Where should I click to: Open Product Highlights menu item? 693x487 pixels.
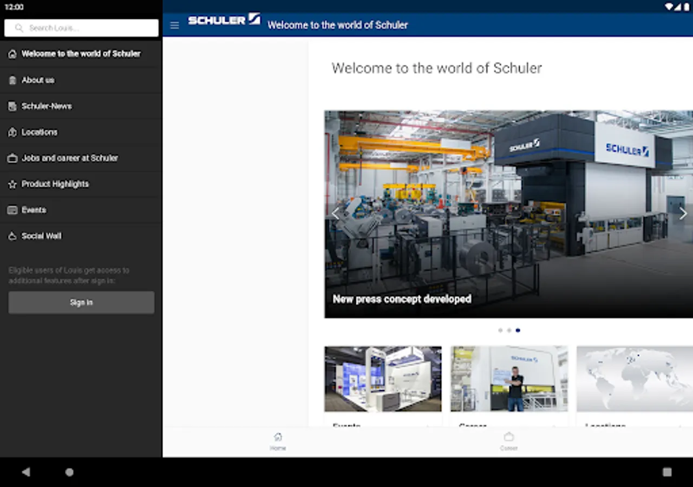tap(81, 184)
